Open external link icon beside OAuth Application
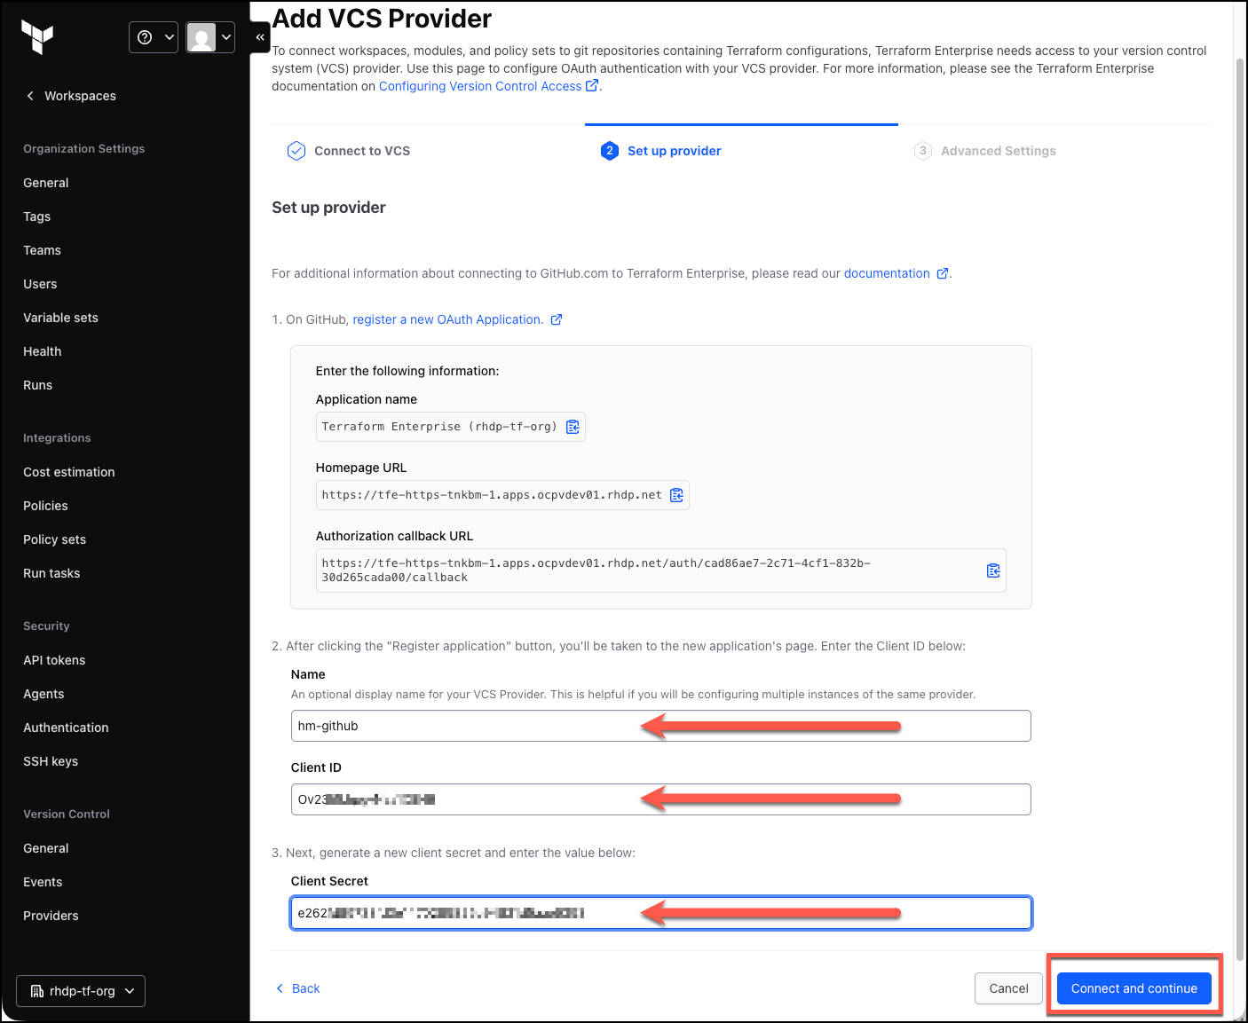1248x1023 pixels. 557,319
